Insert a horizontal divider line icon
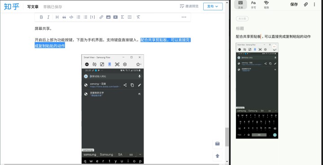This screenshot has height=165, width=323. coord(130,17)
